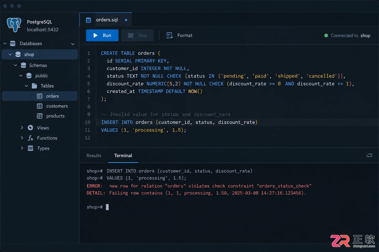379x252 pixels.
Task: Collapse the public schema node
Action: 21,76
